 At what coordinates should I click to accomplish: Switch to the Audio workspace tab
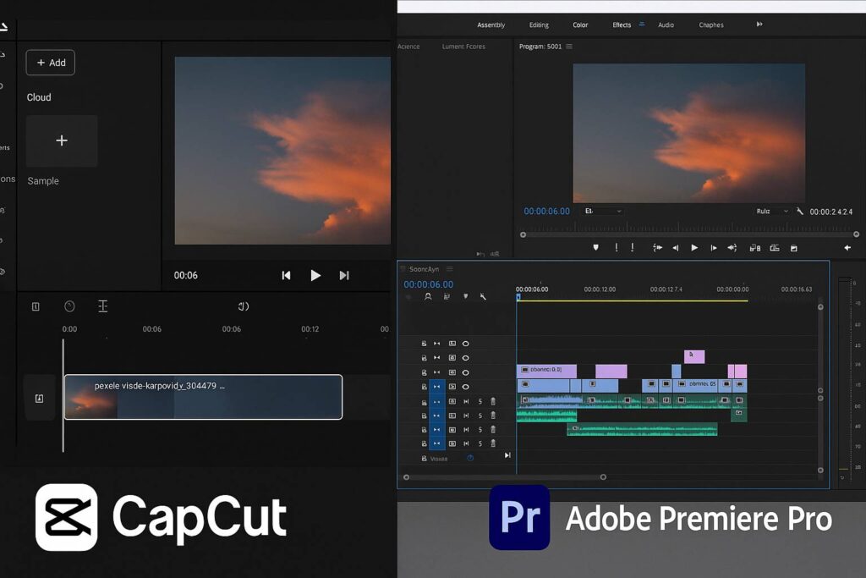(666, 25)
